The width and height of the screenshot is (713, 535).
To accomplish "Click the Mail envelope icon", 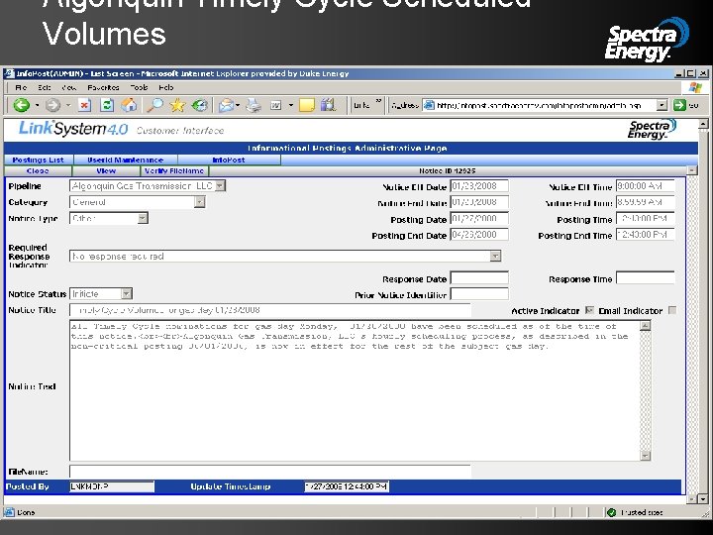I will (x=226, y=106).
